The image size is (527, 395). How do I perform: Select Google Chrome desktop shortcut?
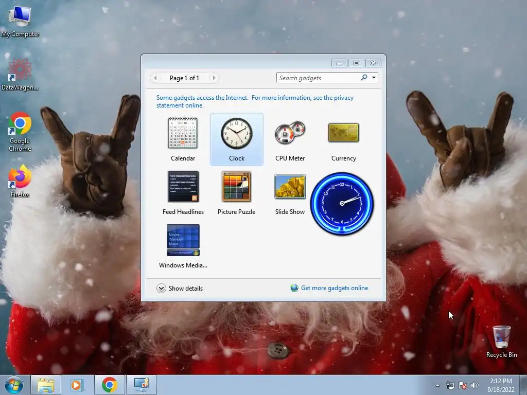[20, 132]
